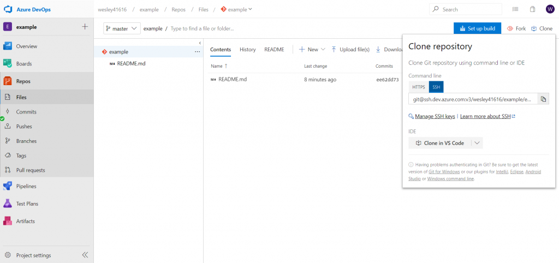The height and width of the screenshot is (263, 559).
Task: Open the Pipelines rocket icon
Action: pyautogui.click(x=8, y=186)
